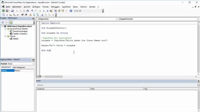Image resolution: width=200 pixels, height=112 pixels.
Task: Open Project Explorer via toolbar icon
Action: 56,11
